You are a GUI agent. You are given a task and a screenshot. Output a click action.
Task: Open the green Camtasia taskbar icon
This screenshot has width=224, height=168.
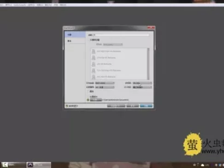pos(5,165)
